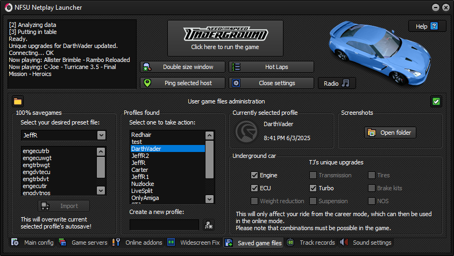
Task: Open the Main config tab
Action: [x=32, y=243]
